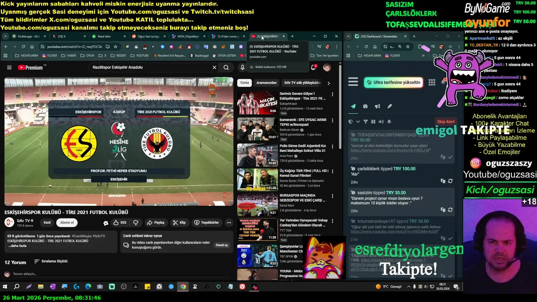Open the YouTube account avatar menu
This screenshot has height=302, width=537.
click(327, 68)
